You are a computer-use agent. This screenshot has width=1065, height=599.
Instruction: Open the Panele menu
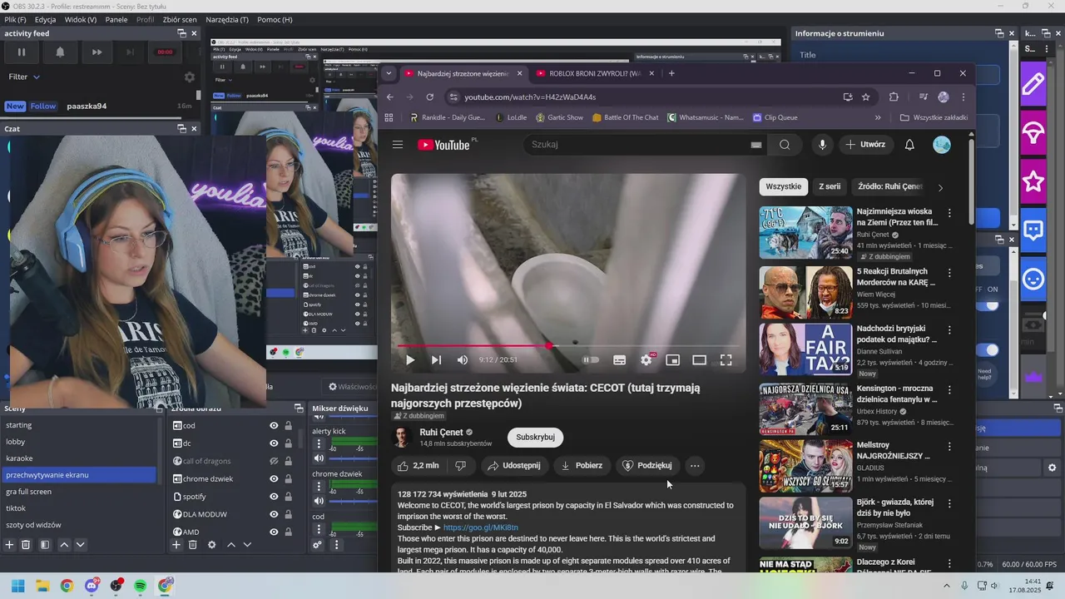pyautogui.click(x=116, y=19)
